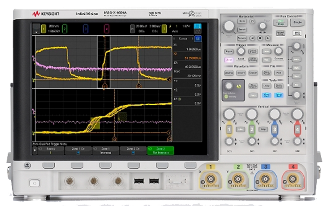The height and width of the screenshot is (206, 329).
Task: Touch the left front-panel USB port
Action: [x=139, y=181]
